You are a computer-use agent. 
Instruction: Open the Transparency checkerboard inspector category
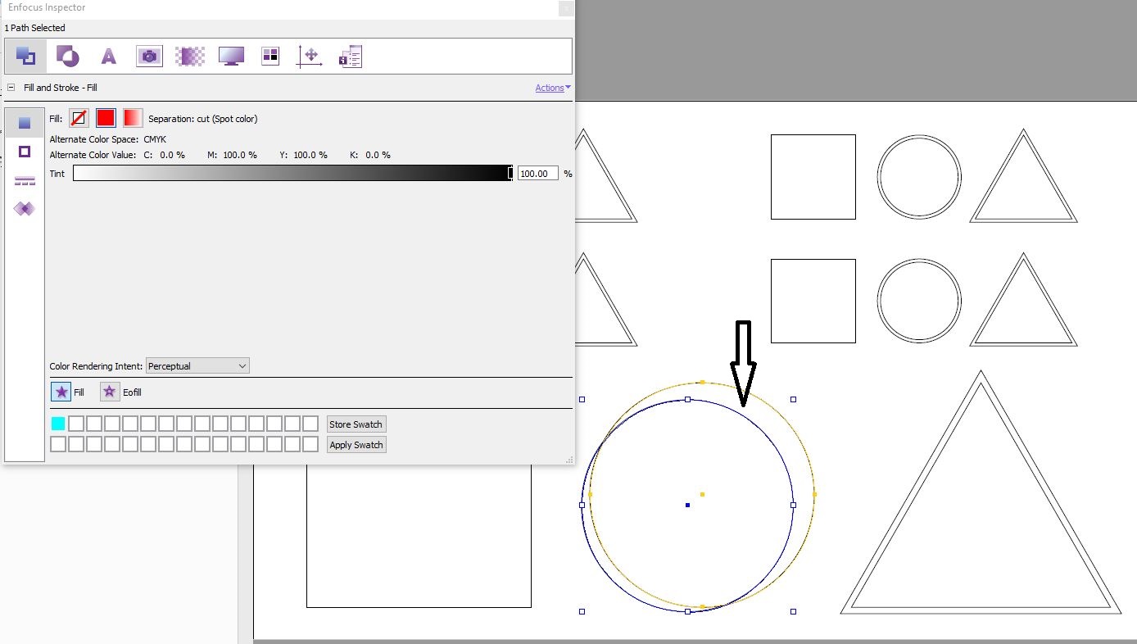coord(190,56)
